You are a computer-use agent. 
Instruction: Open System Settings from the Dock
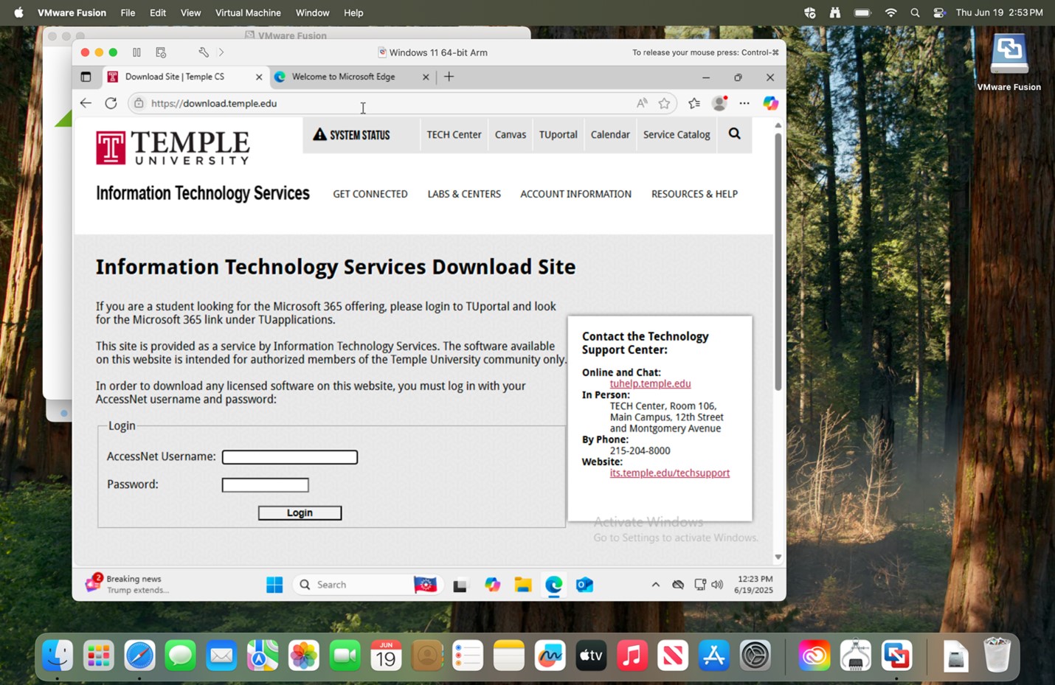pyautogui.click(x=755, y=656)
